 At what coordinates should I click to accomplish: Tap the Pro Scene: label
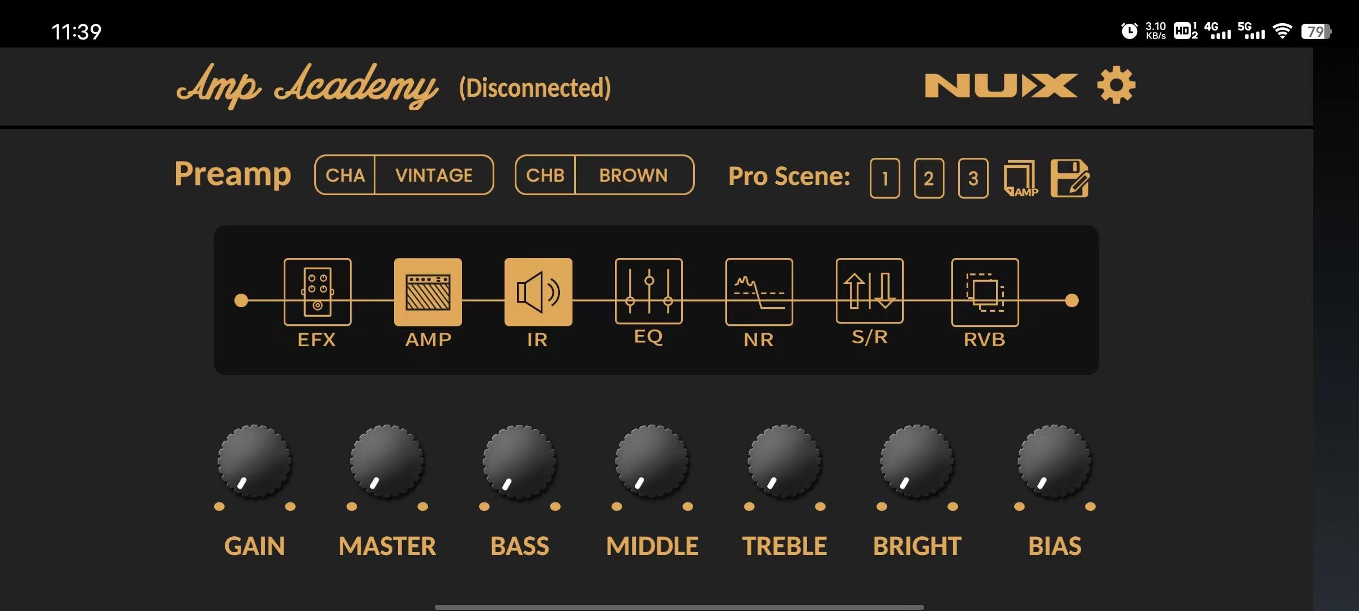point(789,176)
